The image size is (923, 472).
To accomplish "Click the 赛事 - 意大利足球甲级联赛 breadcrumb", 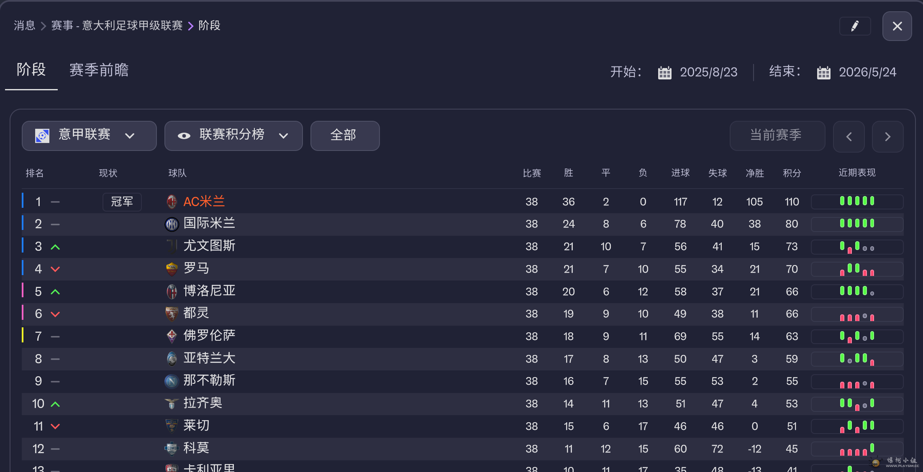I will [x=117, y=26].
